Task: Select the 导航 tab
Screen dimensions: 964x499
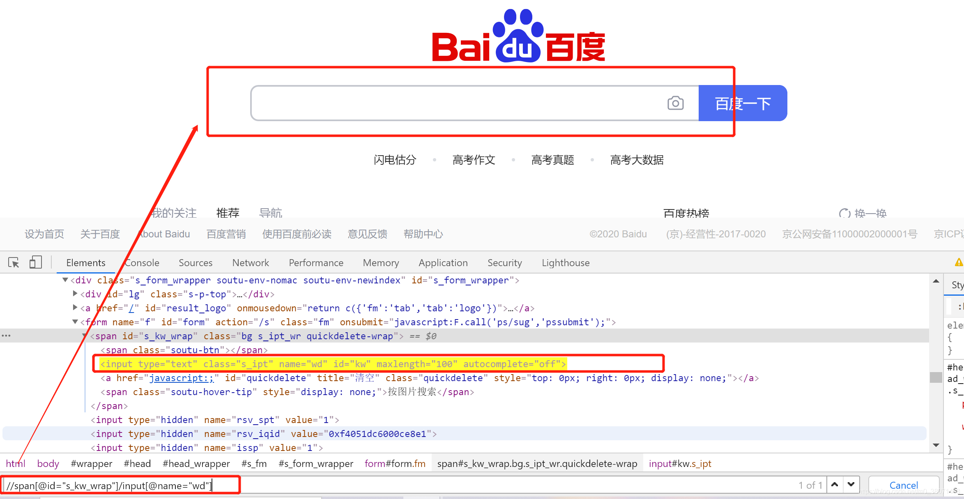Action: [270, 213]
